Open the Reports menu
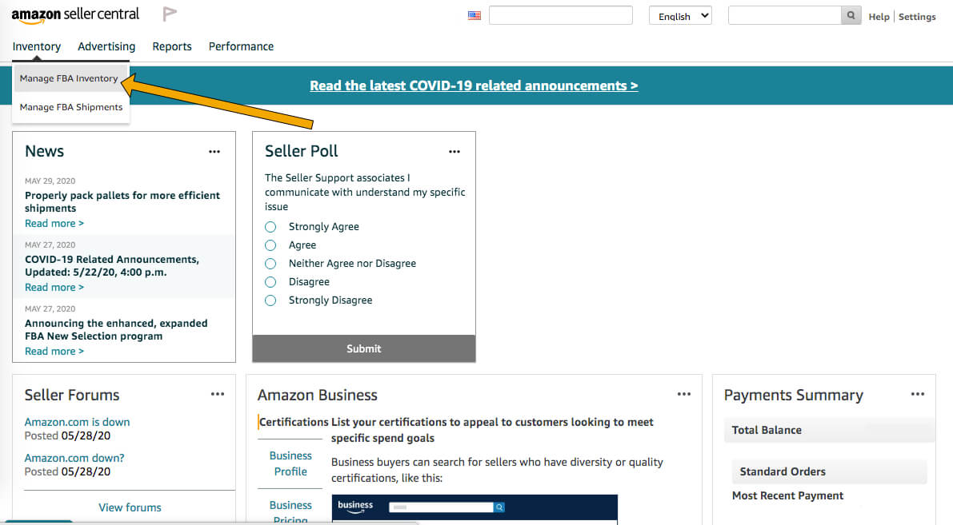The height and width of the screenshot is (525, 953). [x=172, y=46]
